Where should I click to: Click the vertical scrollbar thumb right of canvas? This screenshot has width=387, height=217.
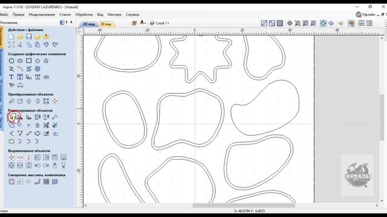(x=382, y=117)
